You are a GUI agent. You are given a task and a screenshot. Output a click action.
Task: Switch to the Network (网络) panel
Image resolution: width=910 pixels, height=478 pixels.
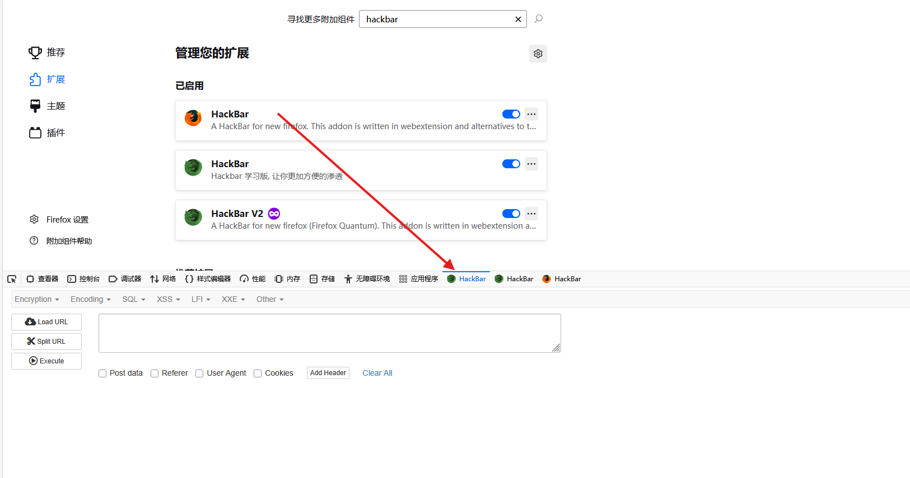[163, 279]
